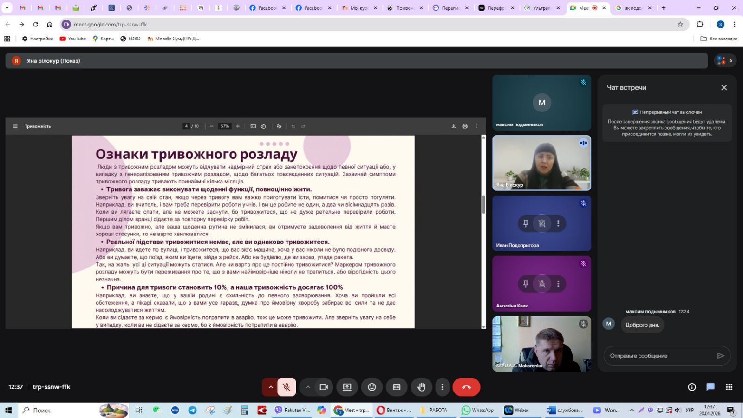
Task: Open WhatsApp from the Windows taskbar
Action: click(477, 410)
